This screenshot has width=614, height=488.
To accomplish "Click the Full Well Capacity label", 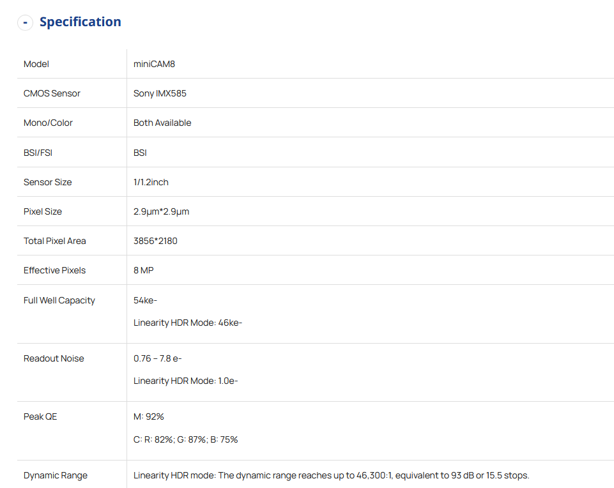I will (59, 300).
